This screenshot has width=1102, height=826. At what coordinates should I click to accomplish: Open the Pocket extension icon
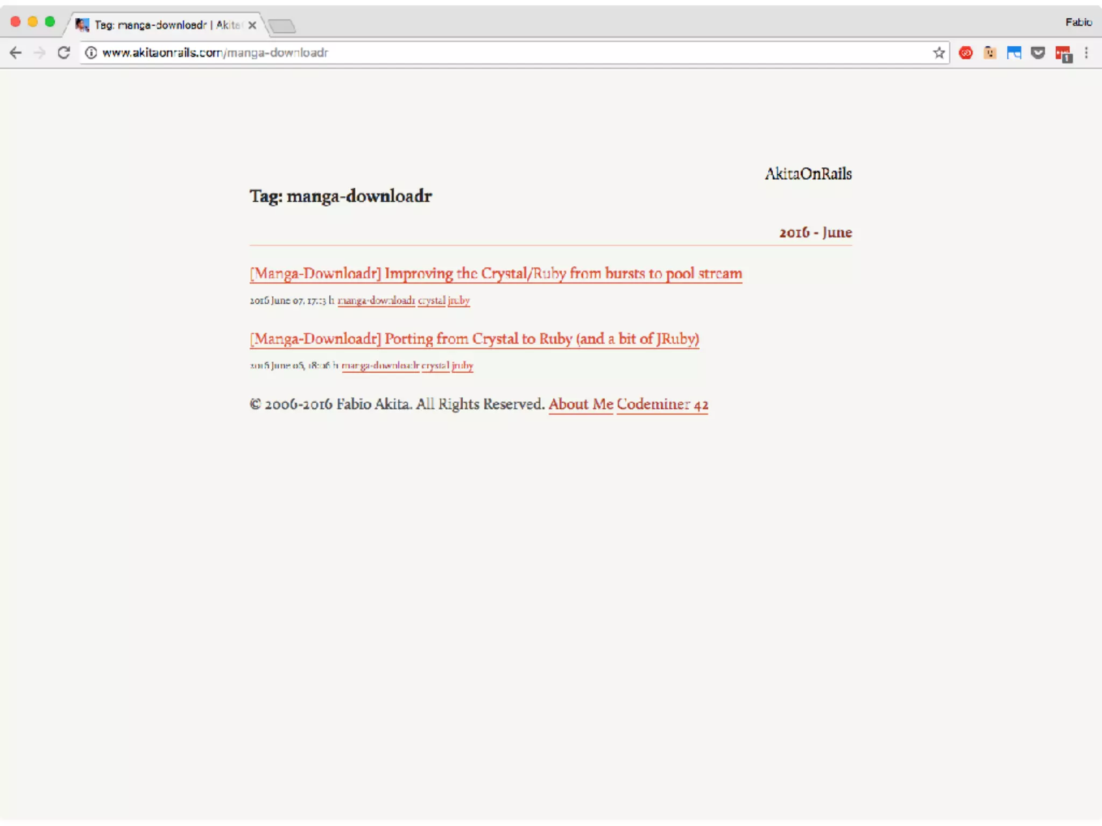1038,53
